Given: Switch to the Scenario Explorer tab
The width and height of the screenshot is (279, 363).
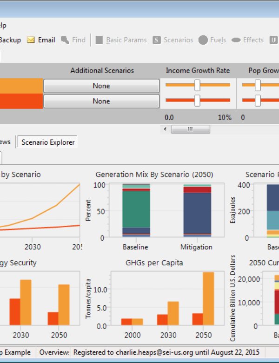Looking at the screenshot, I should (48, 142).
